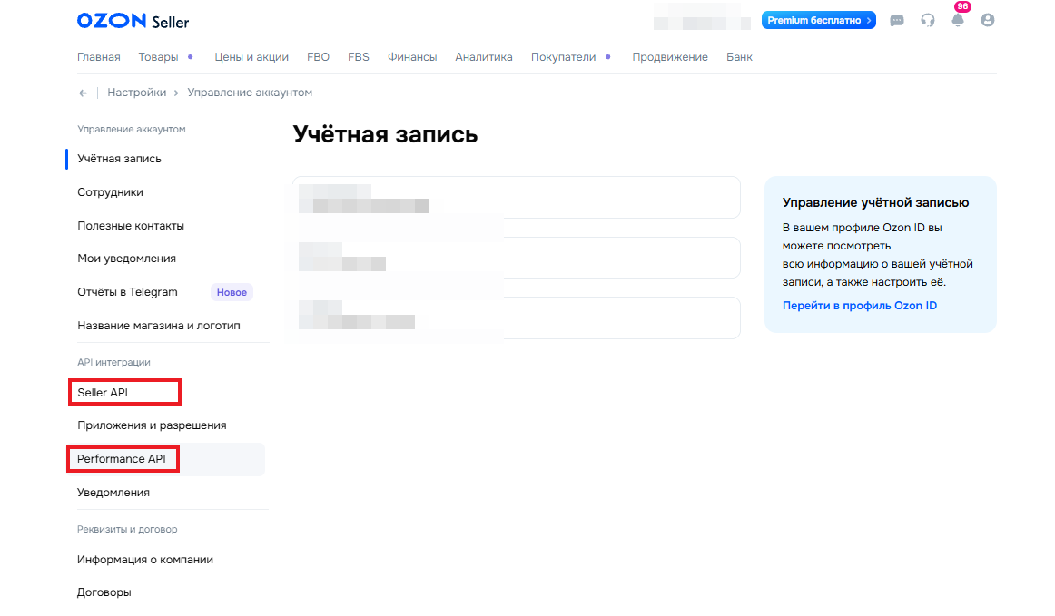The height and width of the screenshot is (616, 1055).
Task: Open the Финансы menu item
Action: (412, 57)
